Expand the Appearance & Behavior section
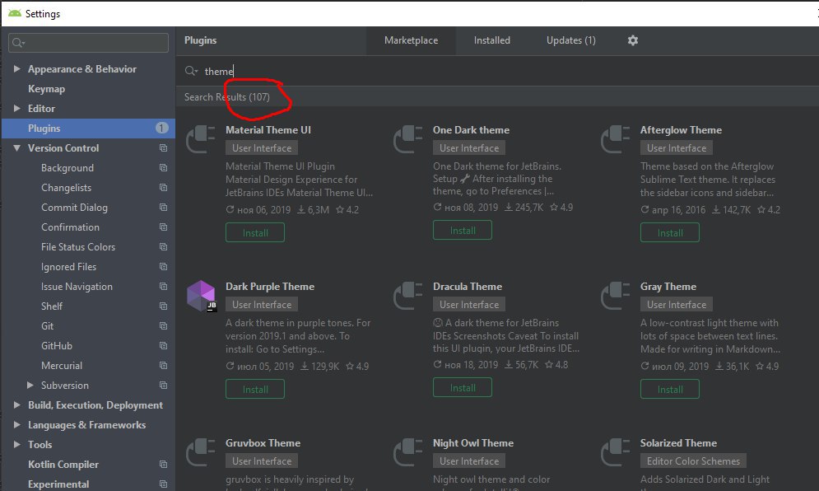The image size is (819, 491). click(16, 69)
